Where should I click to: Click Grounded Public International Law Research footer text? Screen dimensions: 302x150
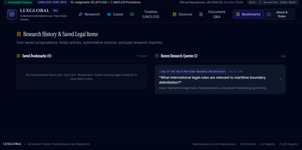58,144
